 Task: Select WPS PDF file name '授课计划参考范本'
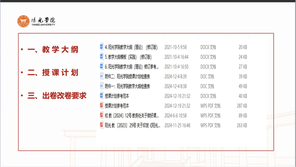117,106
